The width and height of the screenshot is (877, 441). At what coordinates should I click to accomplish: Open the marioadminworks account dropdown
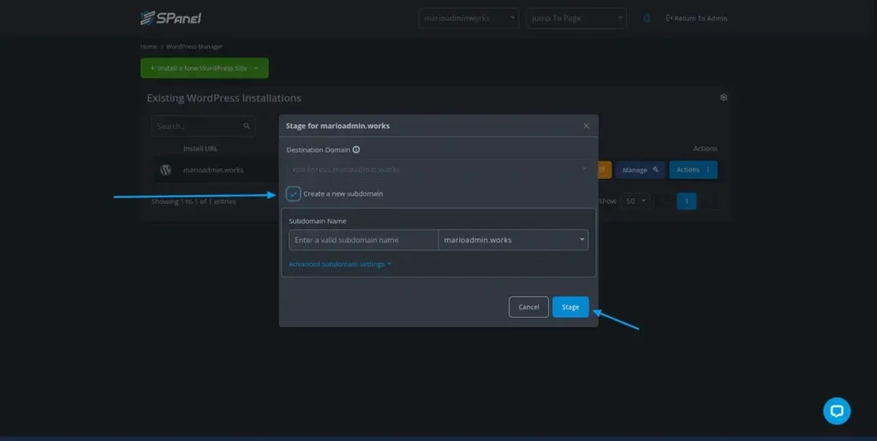(x=468, y=19)
